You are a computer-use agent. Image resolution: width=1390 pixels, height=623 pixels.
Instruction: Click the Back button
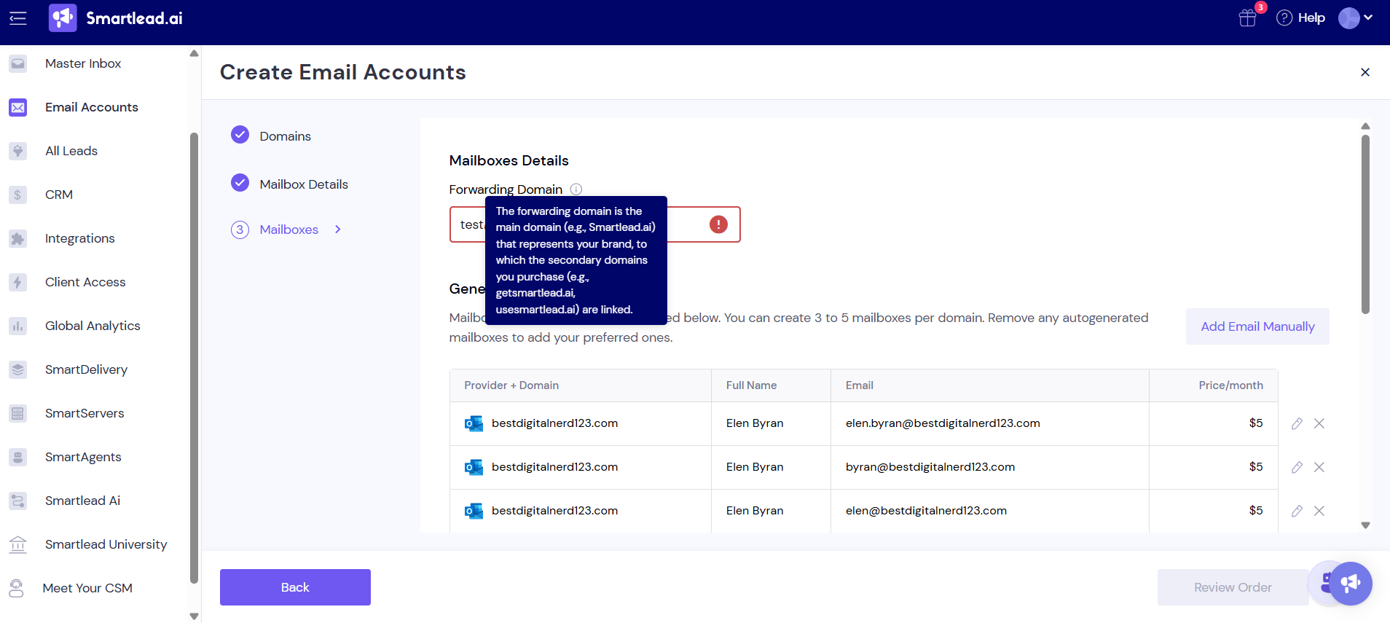click(295, 587)
